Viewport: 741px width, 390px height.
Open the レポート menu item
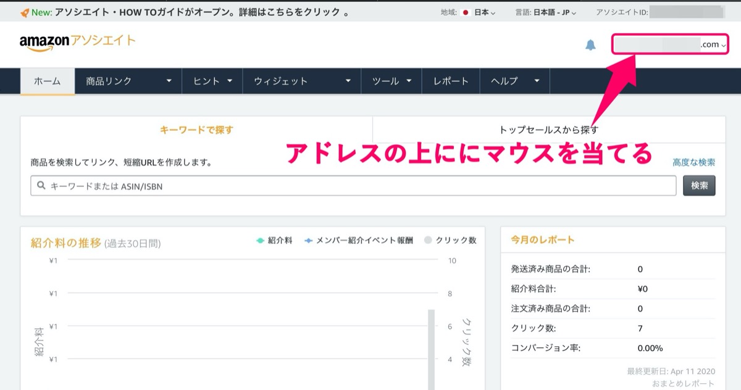point(451,81)
